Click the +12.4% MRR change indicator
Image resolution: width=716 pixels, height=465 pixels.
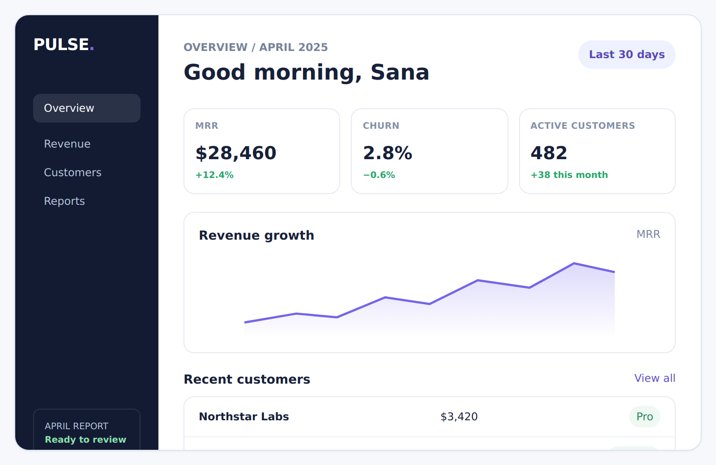pos(214,175)
